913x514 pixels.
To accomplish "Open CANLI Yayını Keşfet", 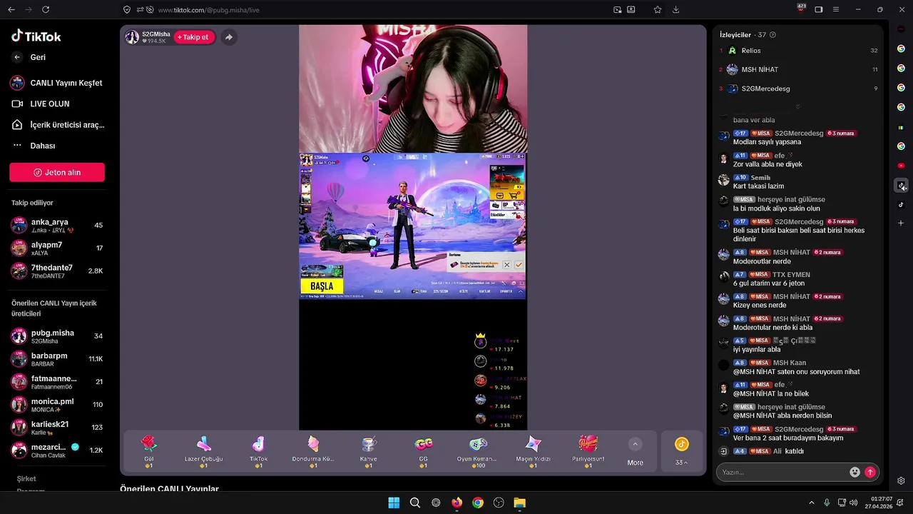I will pyautogui.click(x=57, y=83).
